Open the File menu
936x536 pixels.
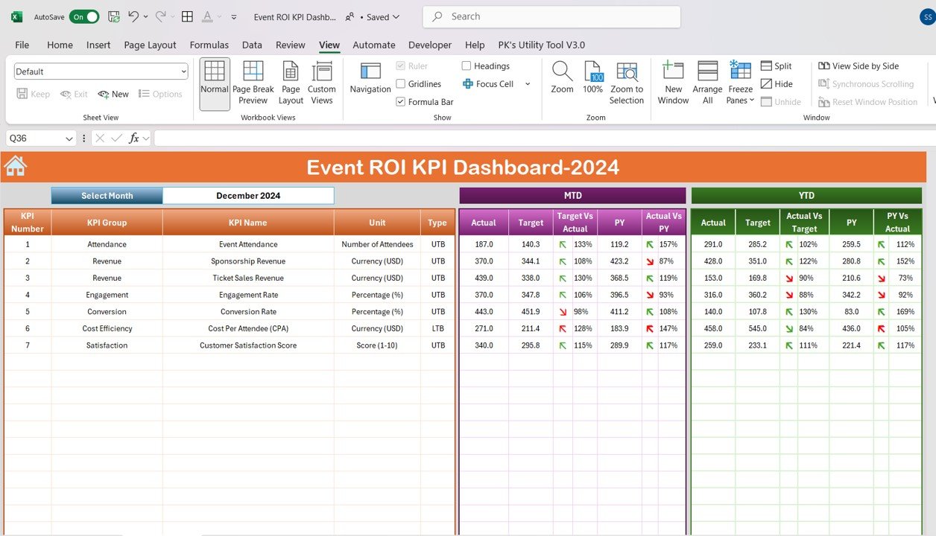tap(22, 45)
